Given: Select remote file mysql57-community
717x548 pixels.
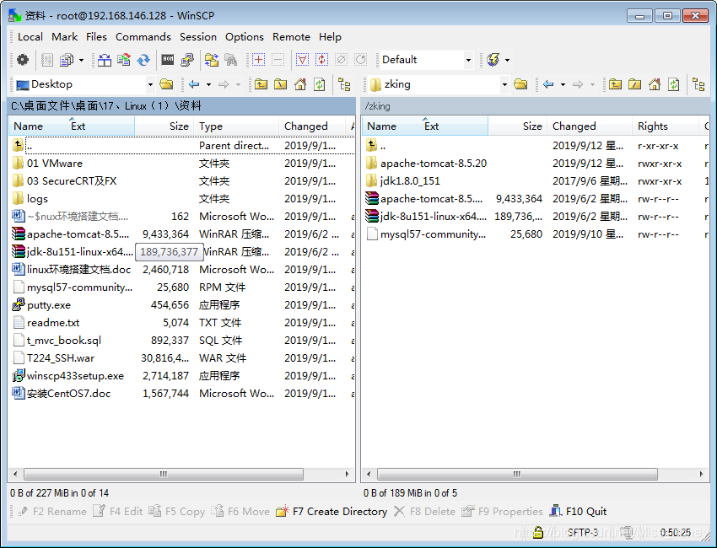Looking at the screenshot, I should tap(433, 234).
